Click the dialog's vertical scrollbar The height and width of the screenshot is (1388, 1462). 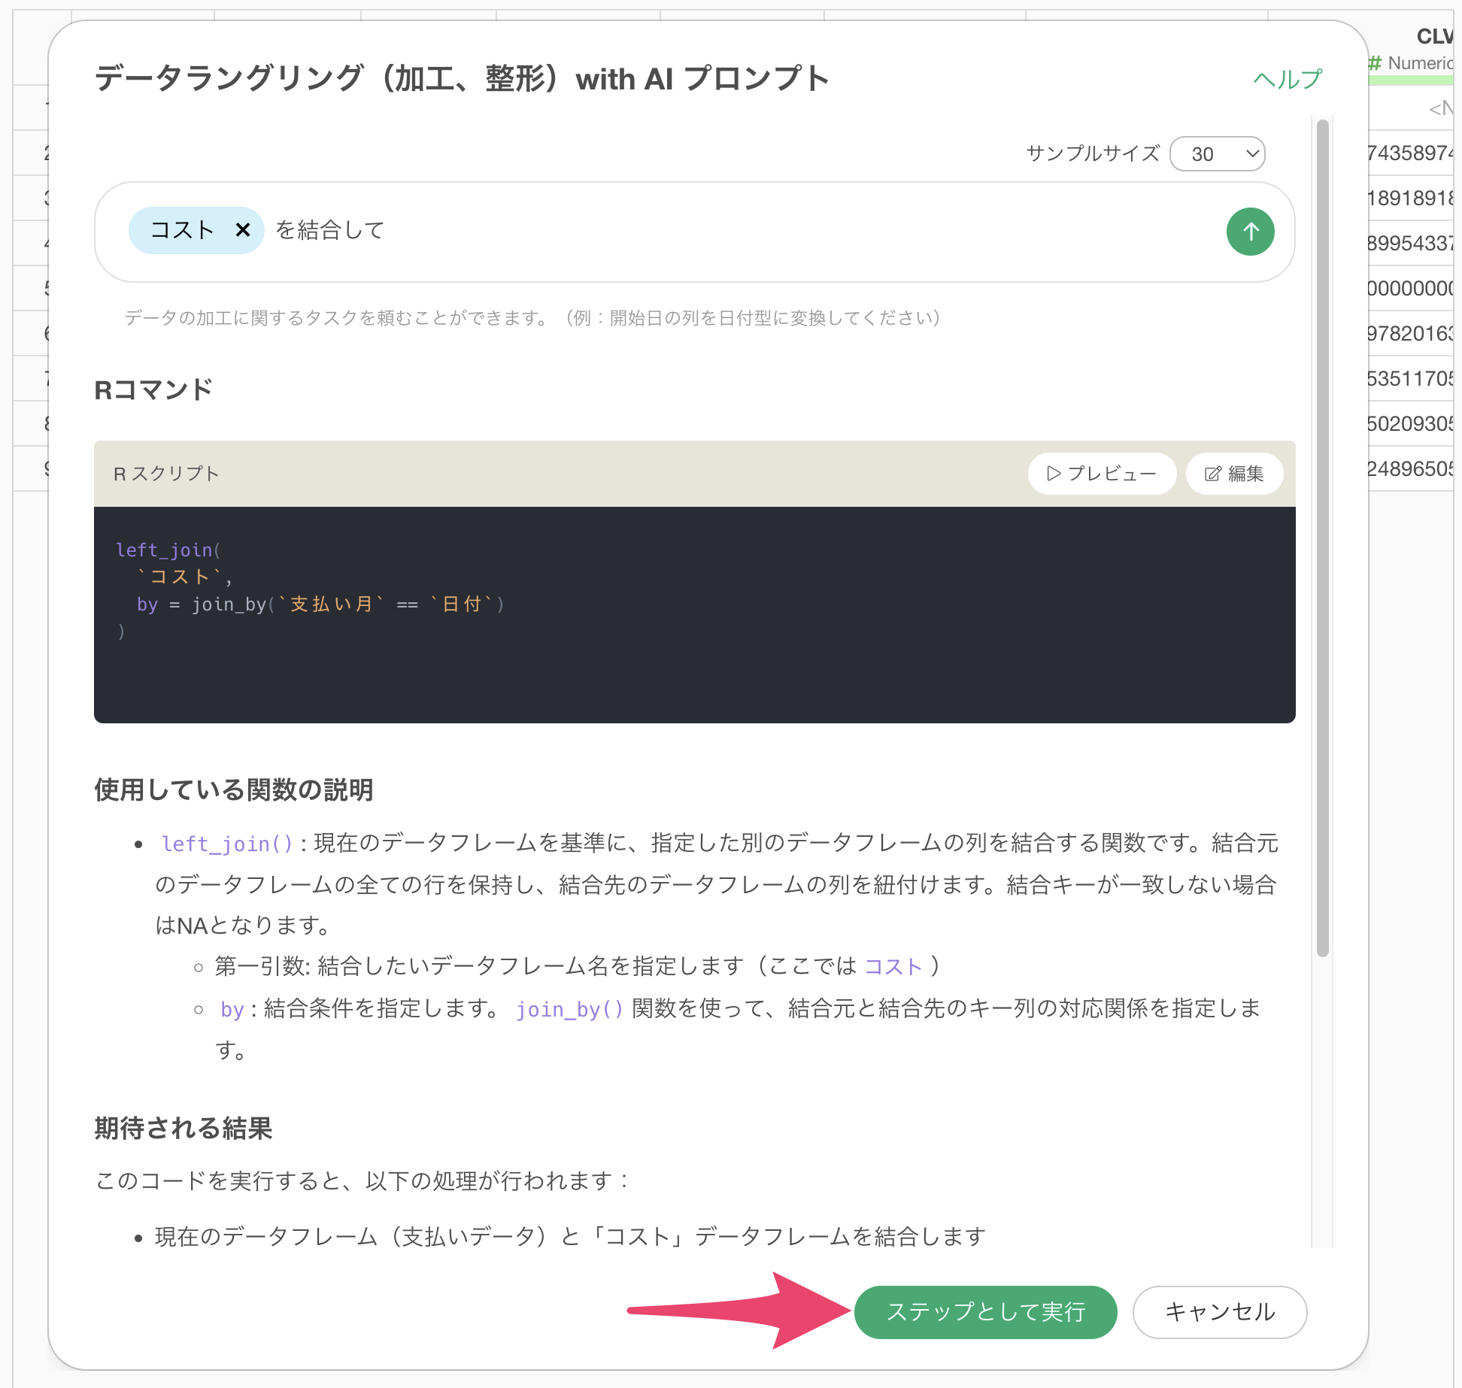(1322, 538)
